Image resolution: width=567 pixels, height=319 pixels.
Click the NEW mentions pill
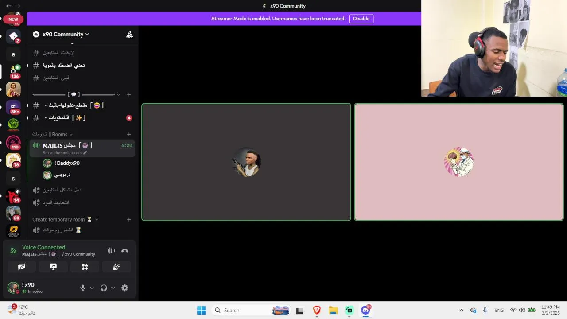tap(13, 19)
